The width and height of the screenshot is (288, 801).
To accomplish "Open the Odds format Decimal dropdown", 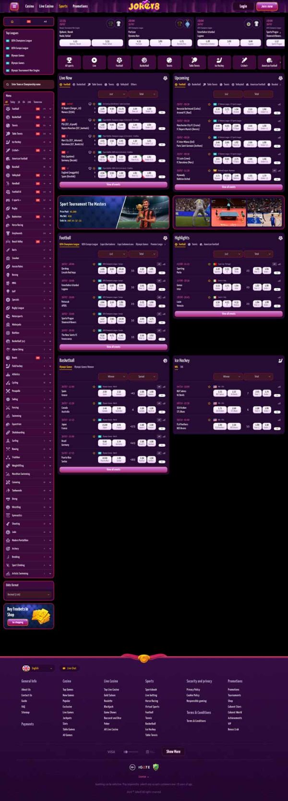I will (x=29, y=595).
